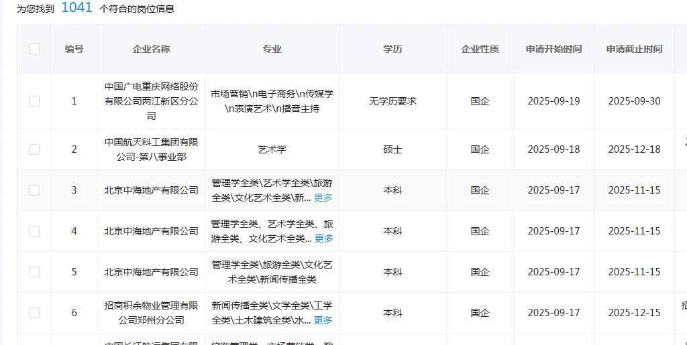Click 国企 in row 2
The width and height of the screenshot is (687, 345).
tap(480, 149)
